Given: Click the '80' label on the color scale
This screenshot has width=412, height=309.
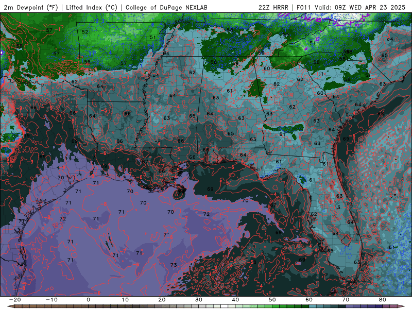Looking at the screenshot, I should pos(383,300).
